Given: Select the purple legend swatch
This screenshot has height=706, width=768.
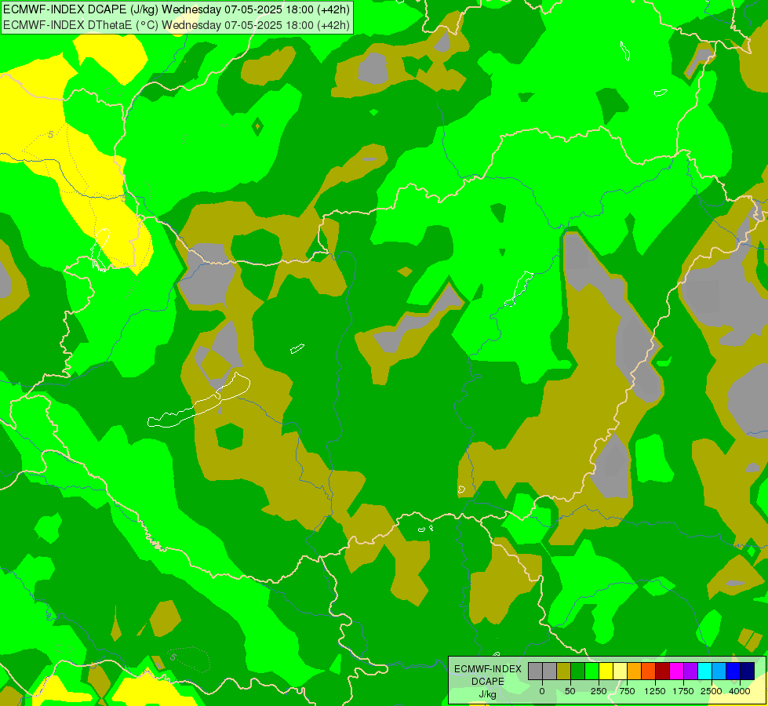Looking at the screenshot, I should (x=690, y=671).
